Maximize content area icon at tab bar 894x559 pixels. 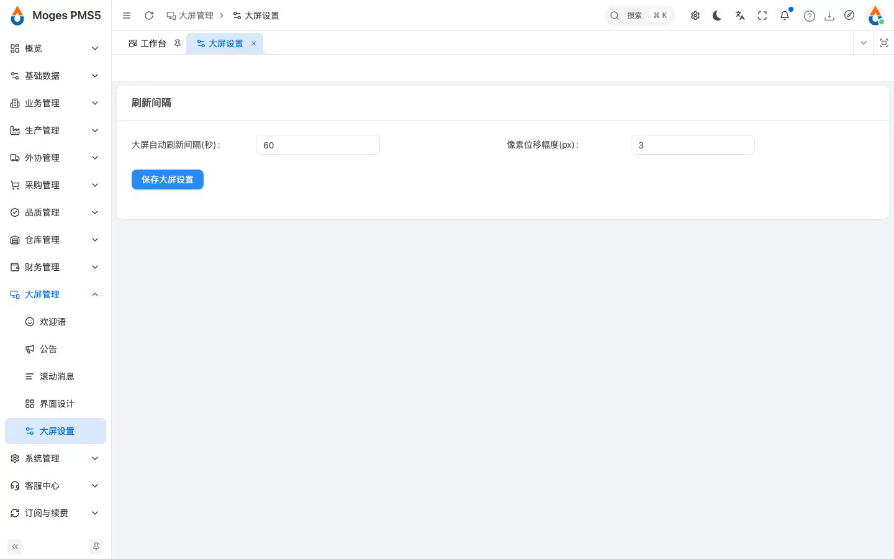pyautogui.click(x=884, y=43)
